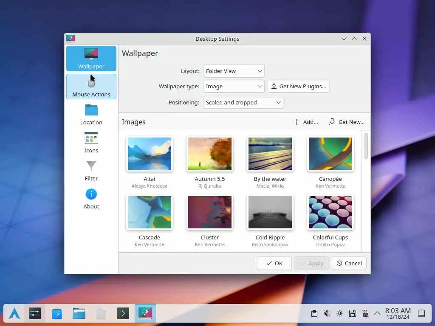Viewport: 435px width, 326px height.
Task: Click Get New Plugins button
Action: 299,87
